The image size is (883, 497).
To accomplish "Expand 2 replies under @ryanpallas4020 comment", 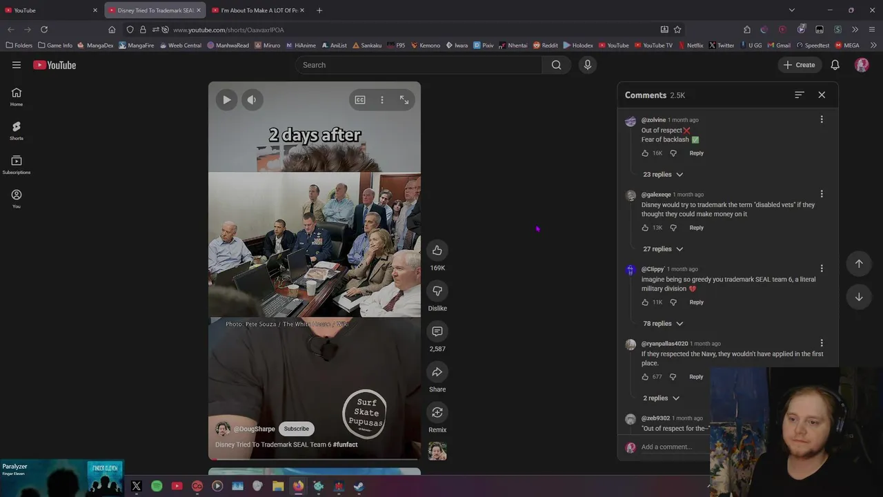I will point(661,398).
